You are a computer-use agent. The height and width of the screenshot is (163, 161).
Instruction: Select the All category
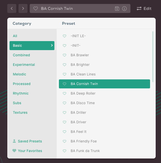(x=15, y=36)
